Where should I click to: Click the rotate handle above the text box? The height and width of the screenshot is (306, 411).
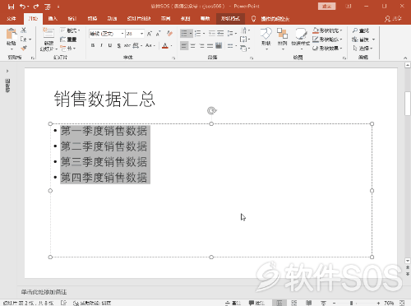pyautogui.click(x=211, y=110)
